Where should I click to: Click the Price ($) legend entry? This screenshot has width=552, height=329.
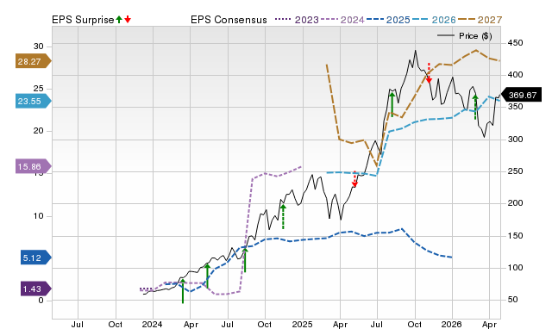[465, 36]
